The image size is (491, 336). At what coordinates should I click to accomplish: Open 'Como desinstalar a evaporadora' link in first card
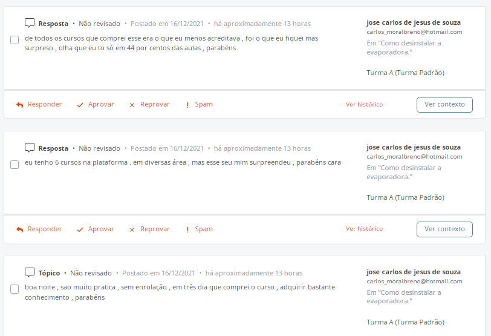(x=403, y=48)
